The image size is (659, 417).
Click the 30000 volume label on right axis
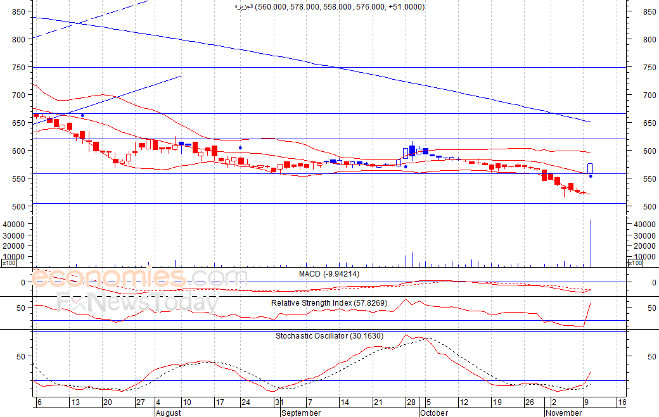click(x=645, y=236)
